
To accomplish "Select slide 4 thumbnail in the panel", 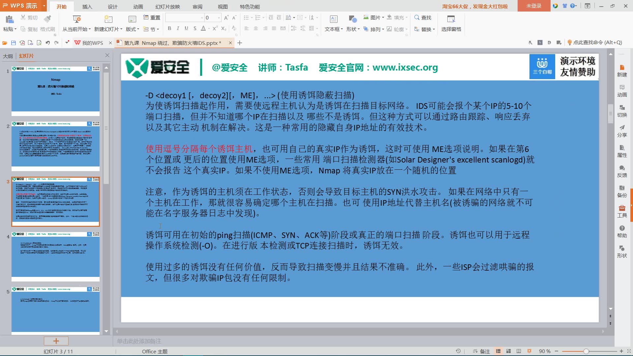I will [55, 257].
